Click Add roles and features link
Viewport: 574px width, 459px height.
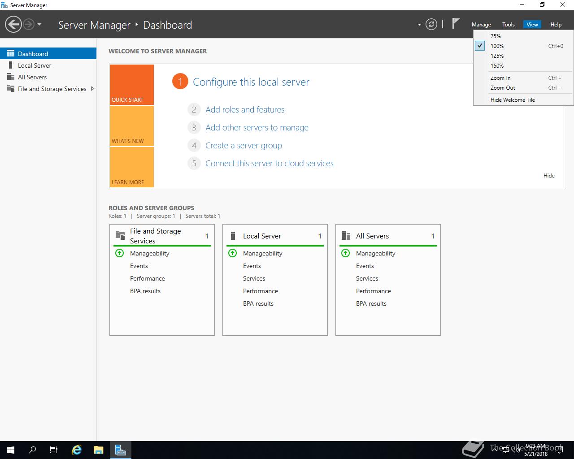point(245,109)
